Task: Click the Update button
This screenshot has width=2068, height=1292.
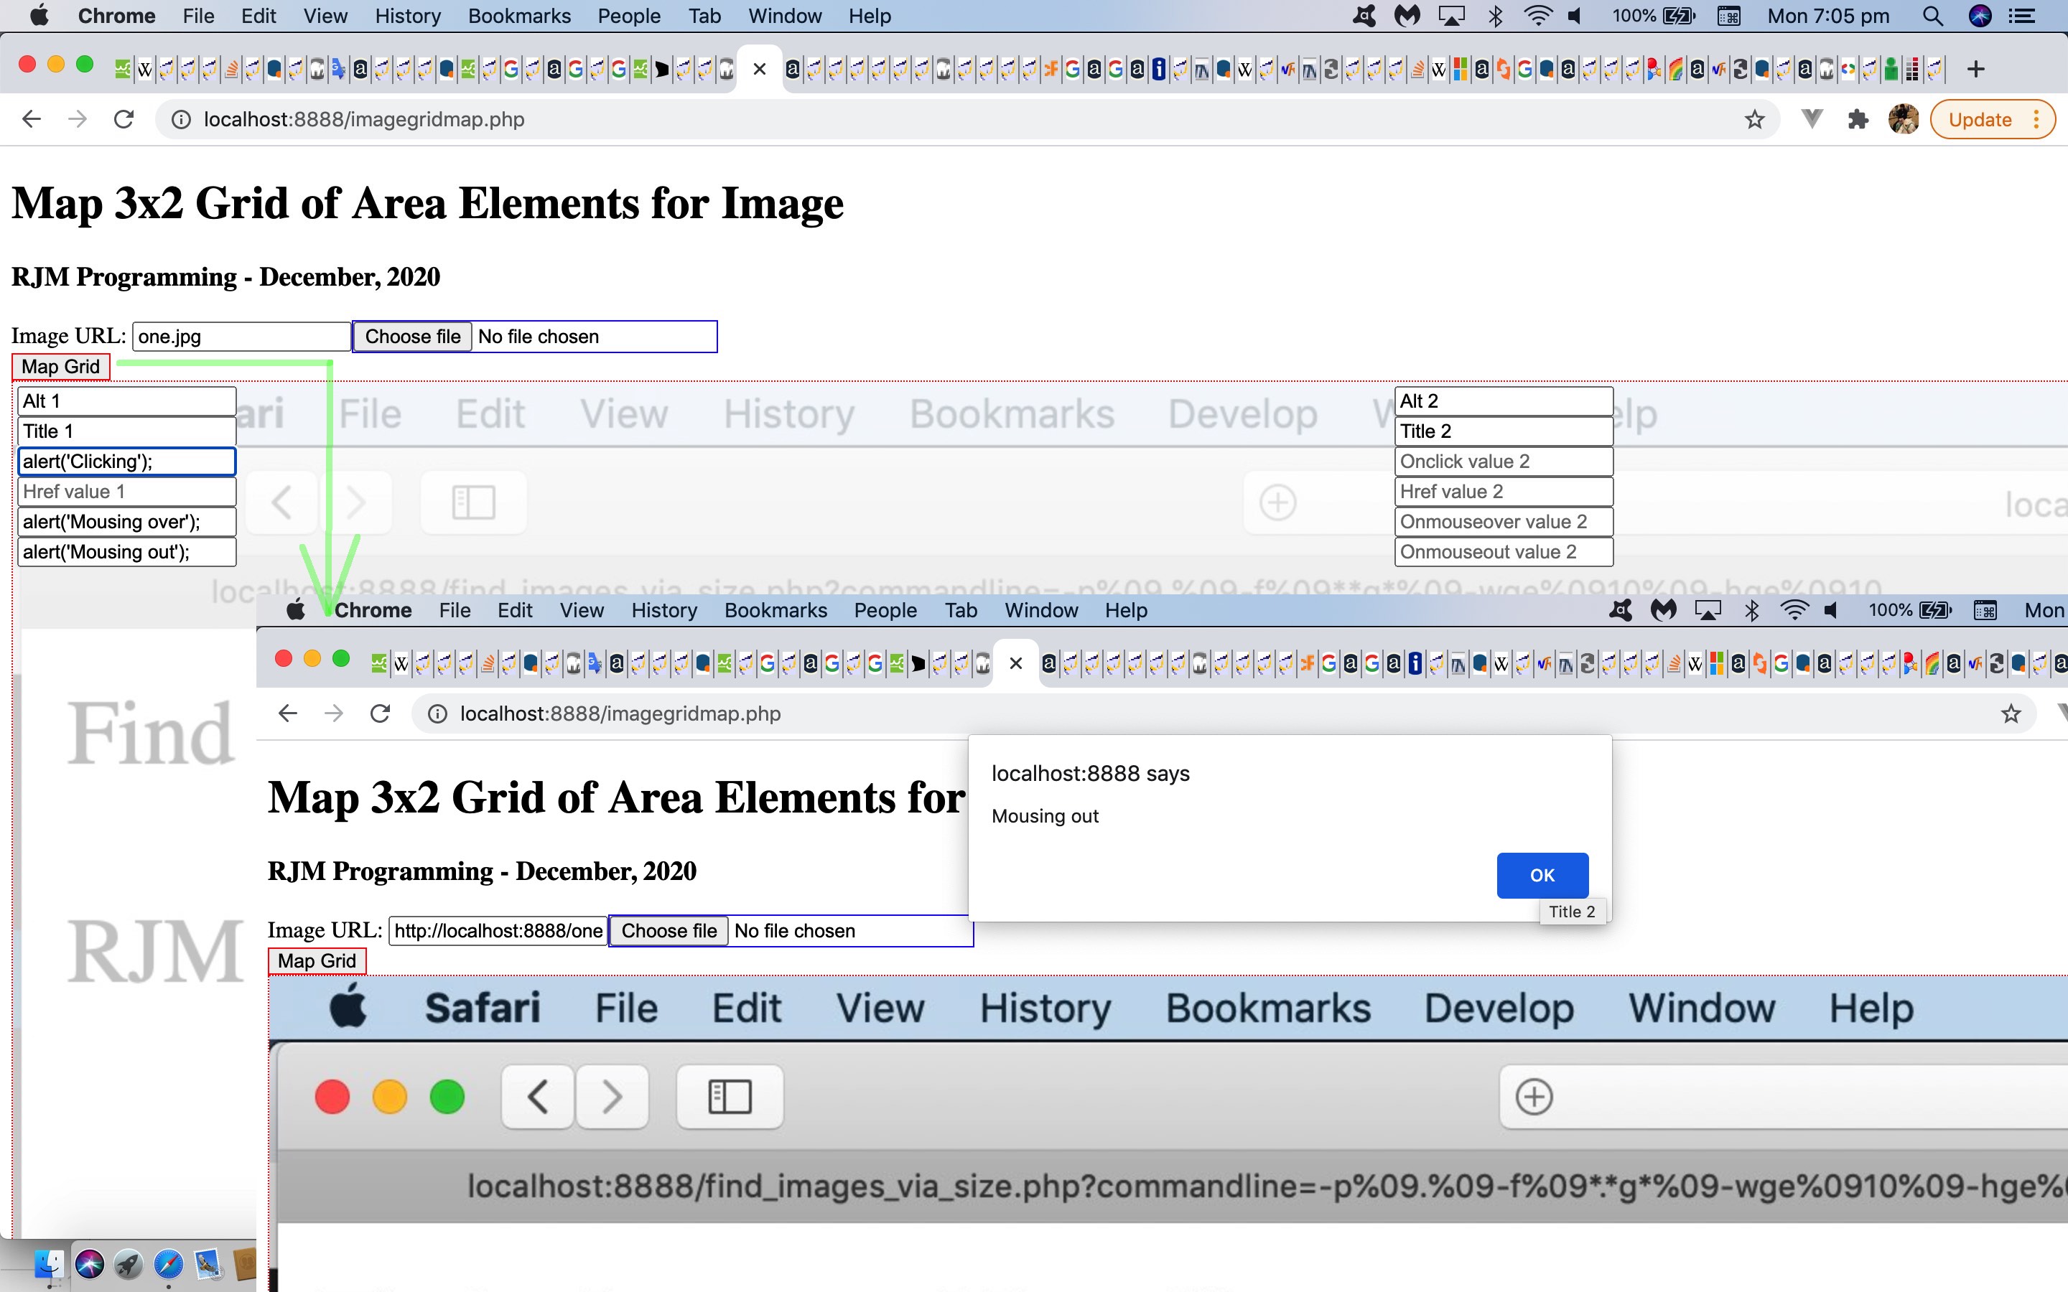Action: point(1979,120)
